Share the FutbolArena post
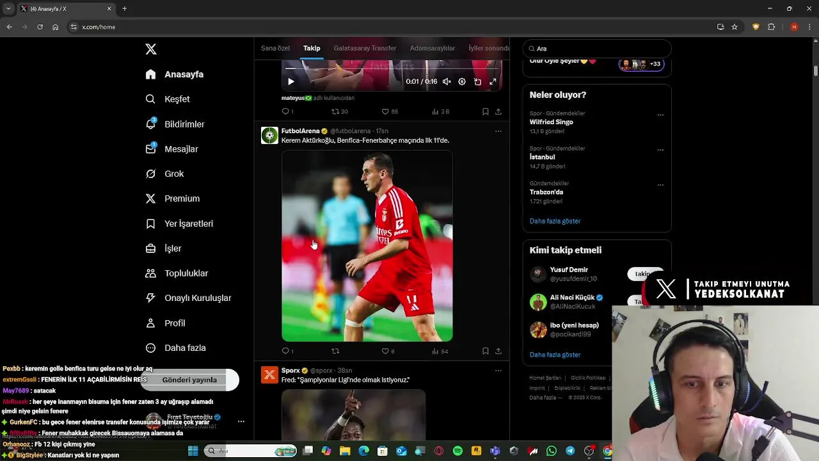The image size is (819, 461). pyautogui.click(x=498, y=351)
